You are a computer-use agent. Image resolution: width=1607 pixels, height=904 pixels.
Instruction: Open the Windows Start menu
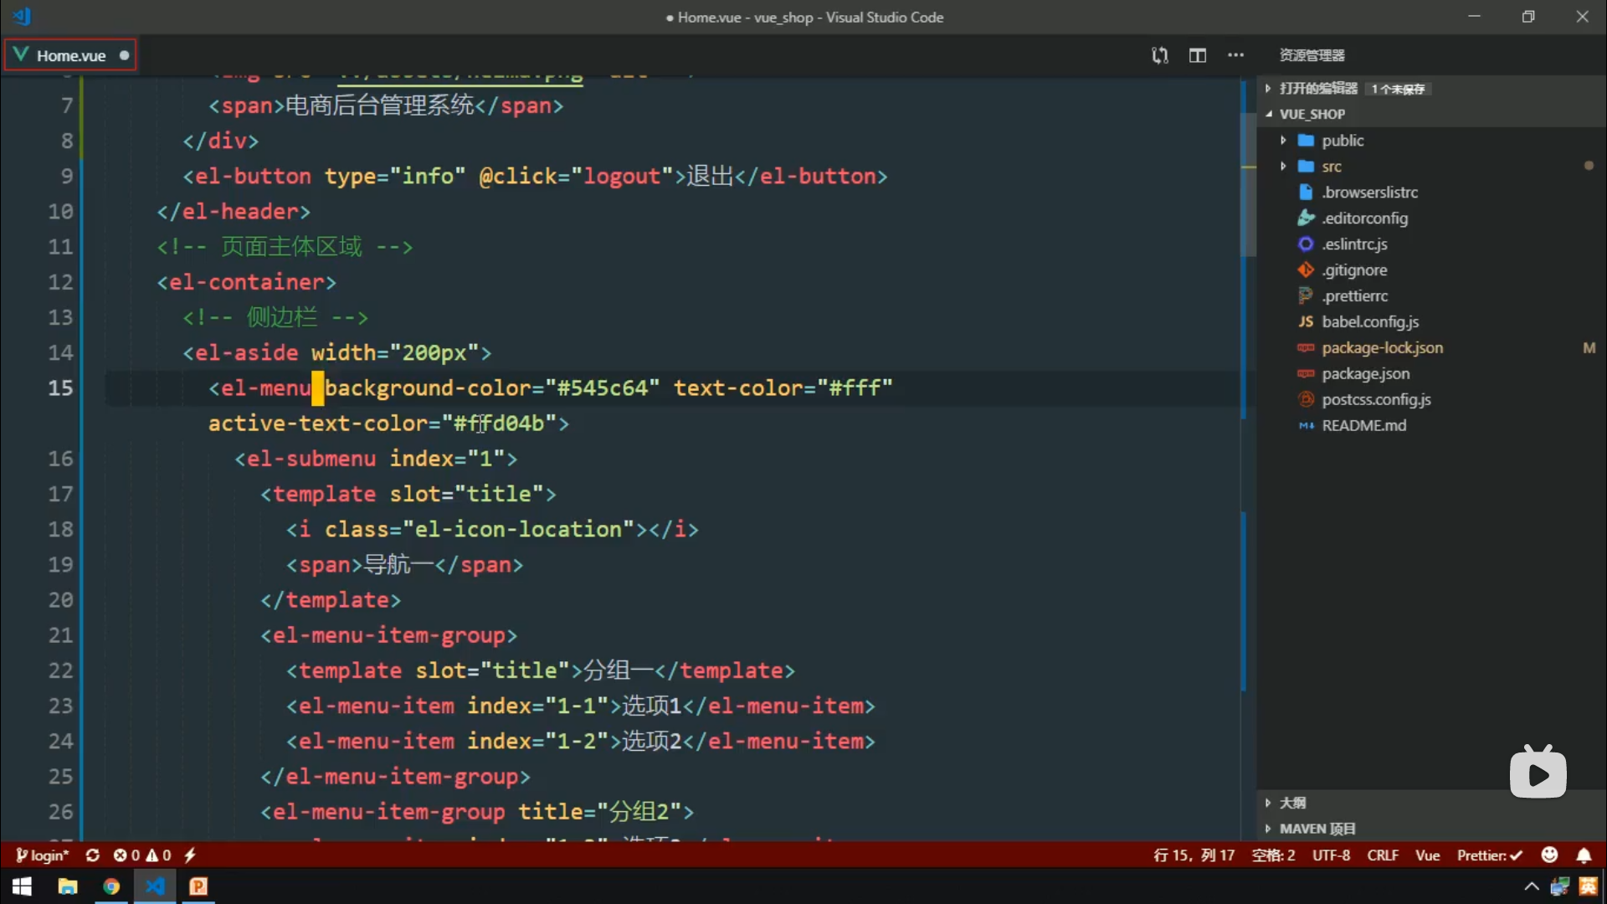pyautogui.click(x=22, y=886)
